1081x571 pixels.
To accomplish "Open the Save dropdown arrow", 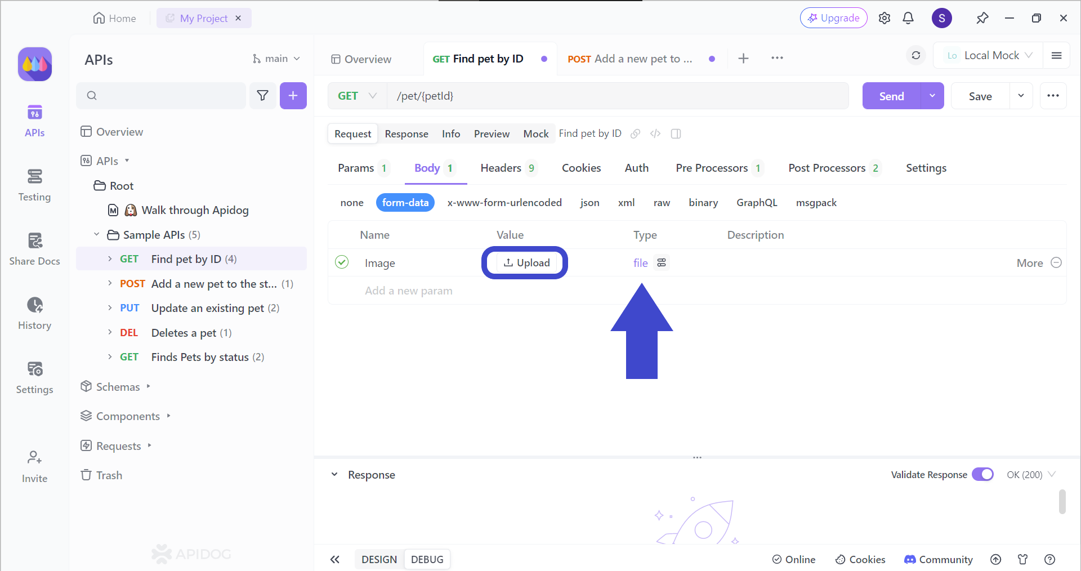I will 1021,96.
